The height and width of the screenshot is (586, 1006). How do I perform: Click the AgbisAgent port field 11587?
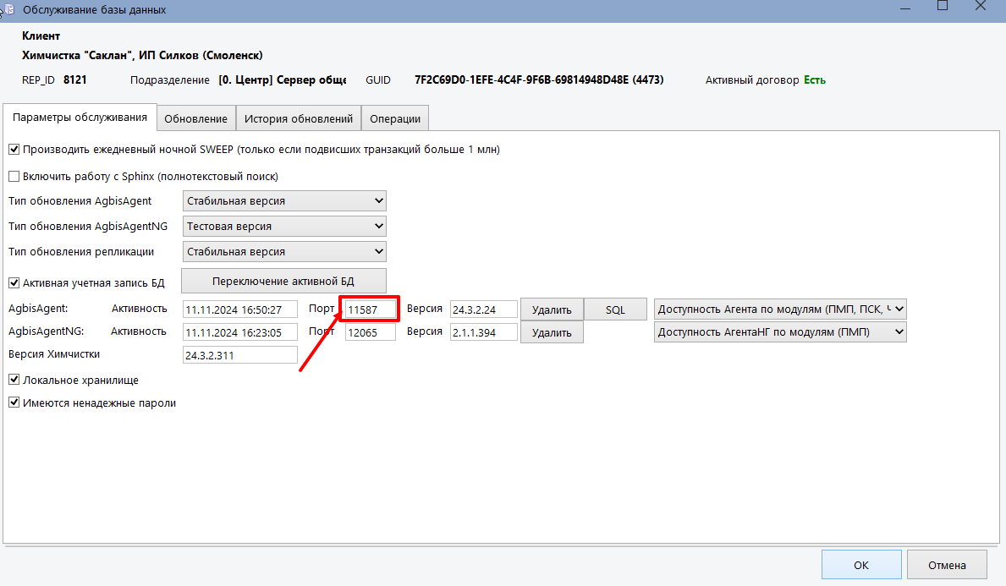coord(370,310)
